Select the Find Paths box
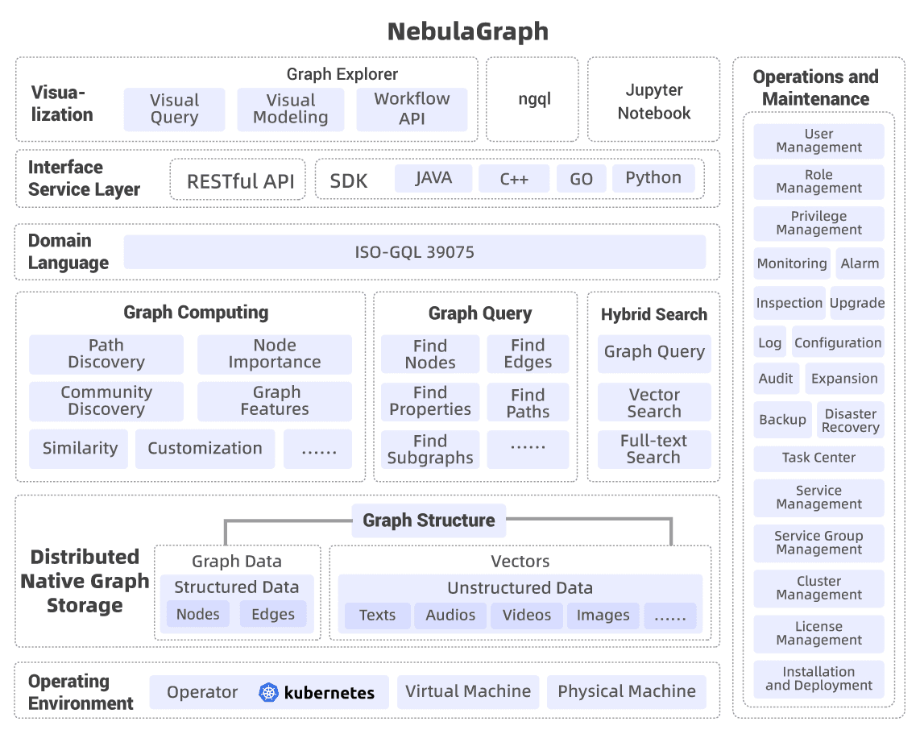The width and height of the screenshot is (920, 734). pyautogui.click(x=528, y=402)
